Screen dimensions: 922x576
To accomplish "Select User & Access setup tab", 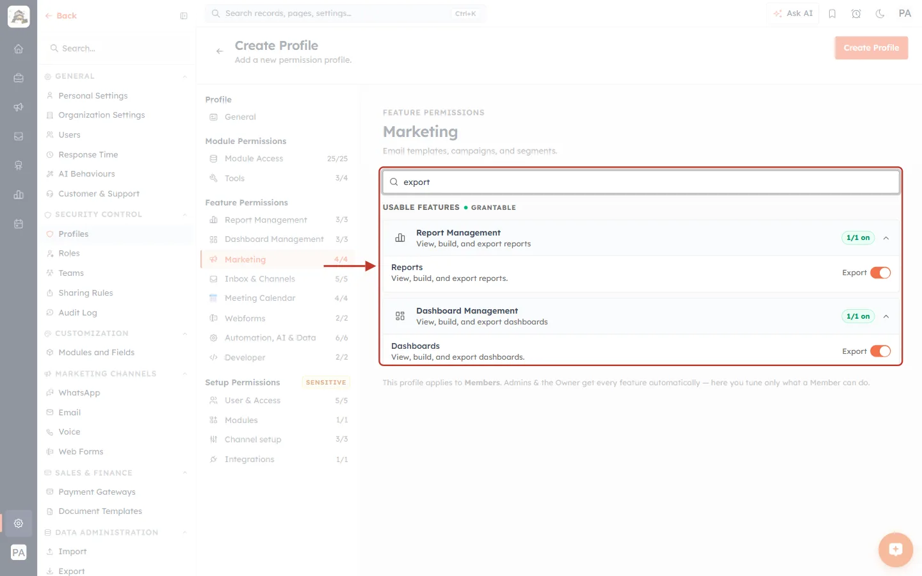I will click(277, 401).
